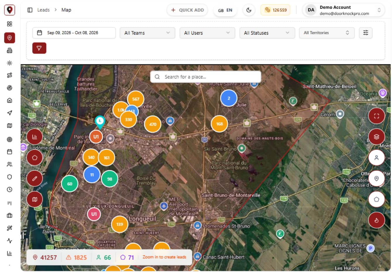The image size is (392, 273).
Task: Switch to dark mode via moon icon
Action: pyautogui.click(x=249, y=10)
